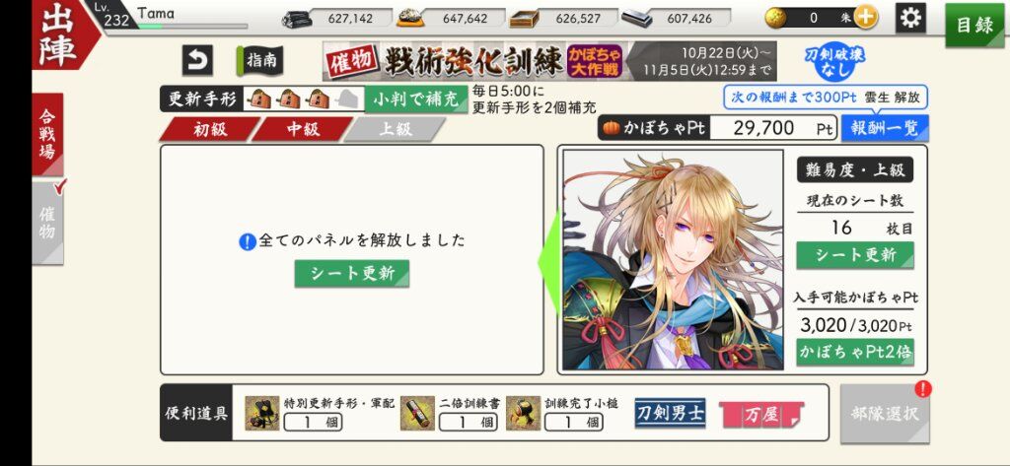Open the 指南 guide flag icon
The width and height of the screenshot is (1010, 466).
coord(259,61)
